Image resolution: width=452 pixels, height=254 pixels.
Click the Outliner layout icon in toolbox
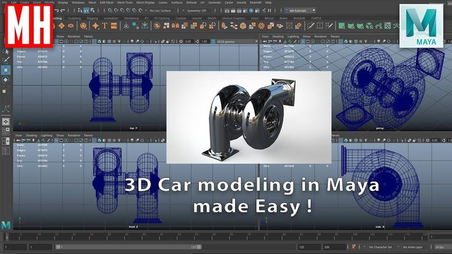pos(6,151)
